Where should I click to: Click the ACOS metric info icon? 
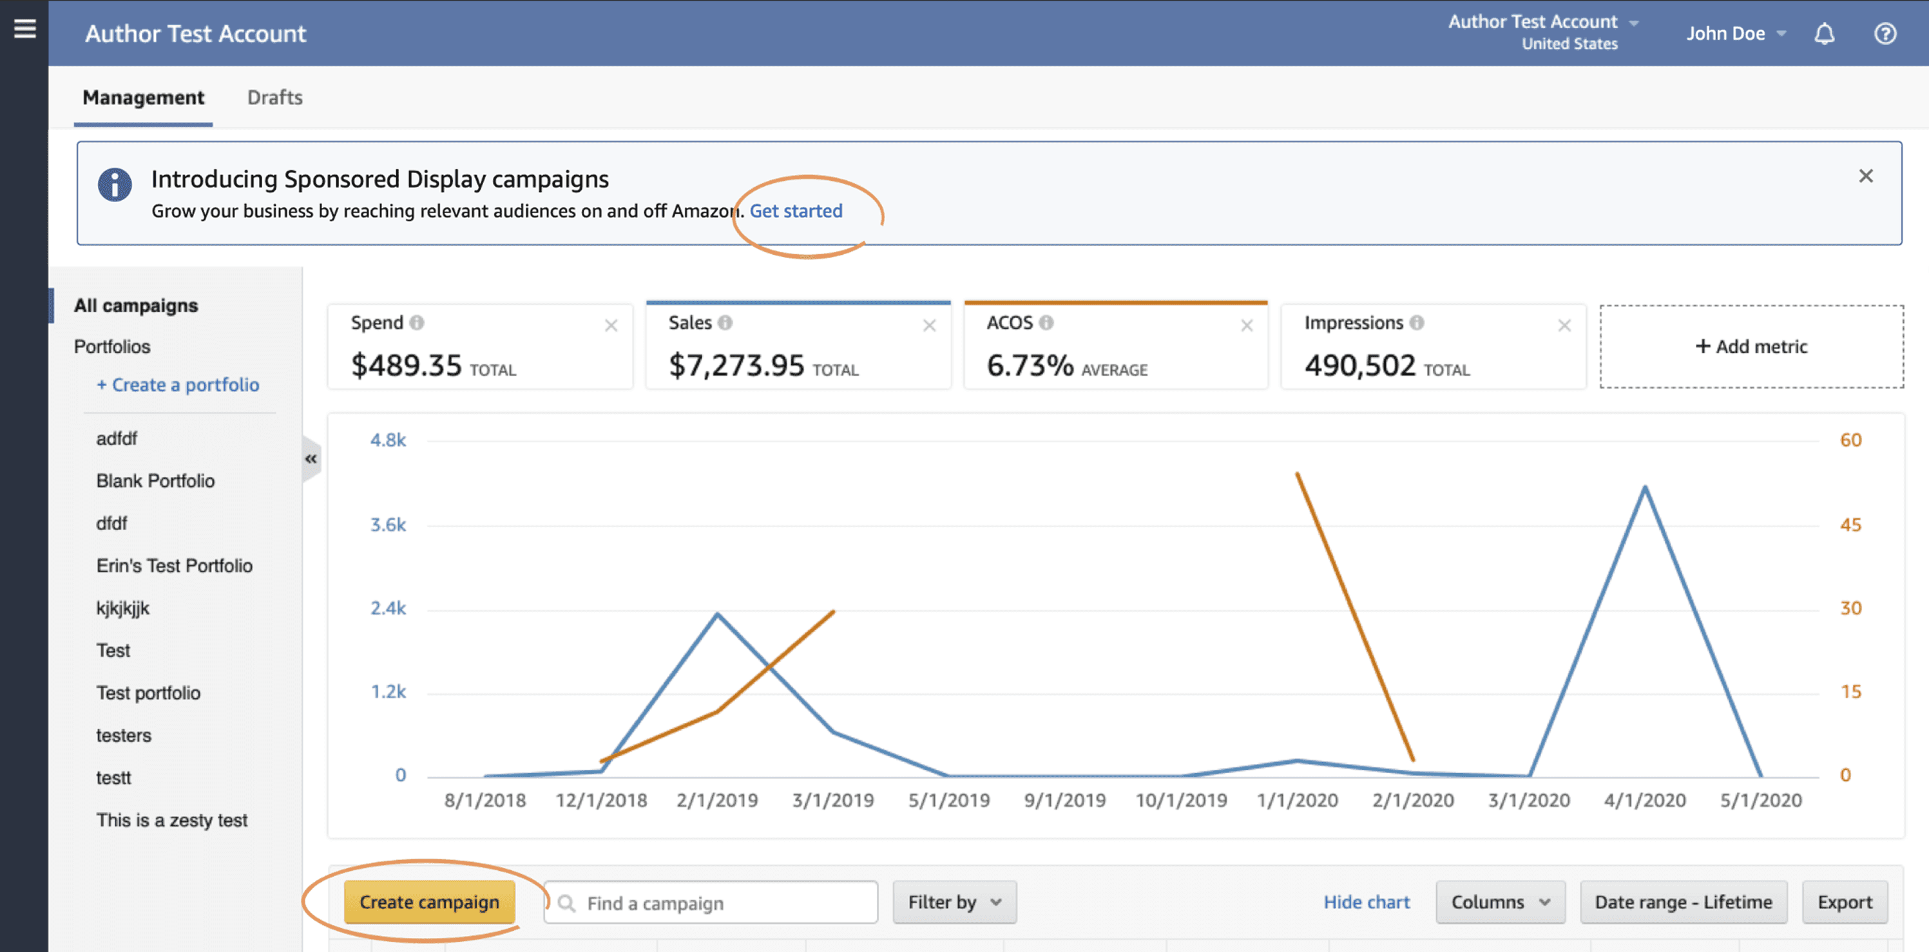pos(1046,322)
